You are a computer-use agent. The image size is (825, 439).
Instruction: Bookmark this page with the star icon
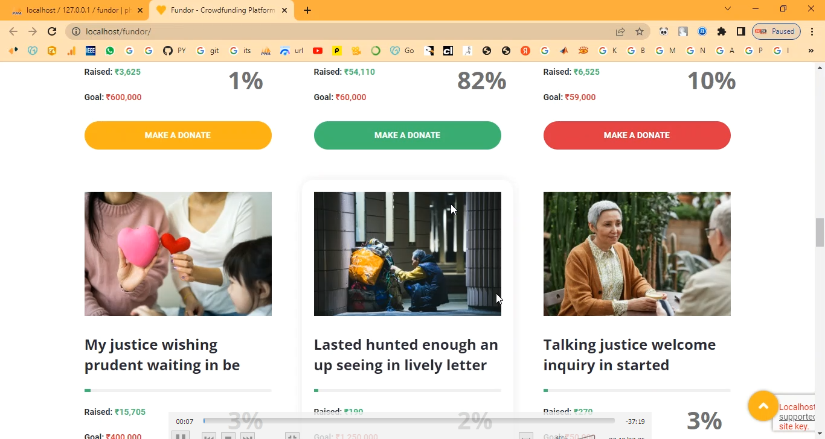point(640,31)
